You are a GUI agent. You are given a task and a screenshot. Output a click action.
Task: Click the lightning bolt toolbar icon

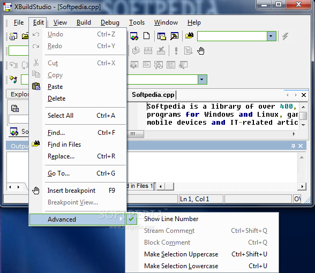coord(285,36)
